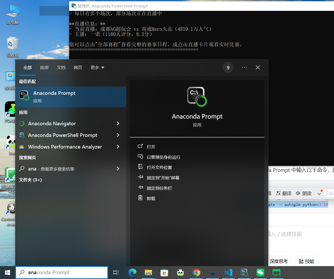The height and width of the screenshot is (279, 334).
Task: Switch to the 全部 (All) search tab
Action: pos(27,67)
